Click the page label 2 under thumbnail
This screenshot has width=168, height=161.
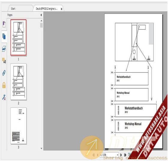19,103
